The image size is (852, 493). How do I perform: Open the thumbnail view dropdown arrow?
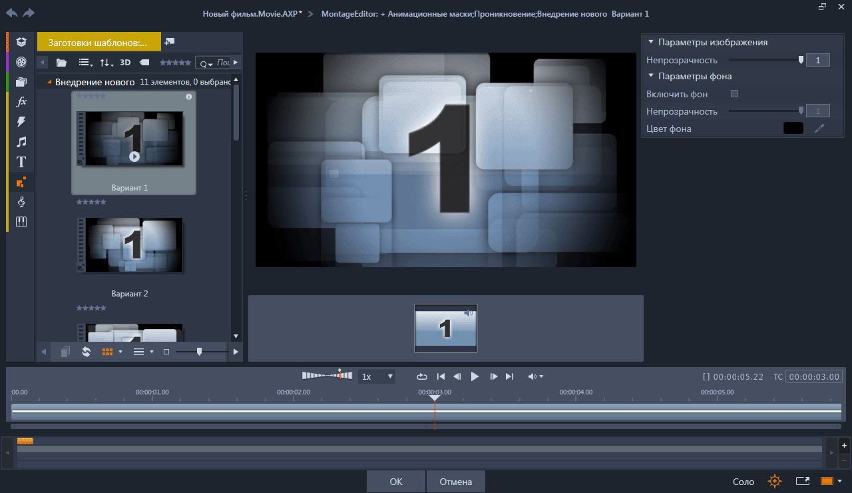(120, 352)
